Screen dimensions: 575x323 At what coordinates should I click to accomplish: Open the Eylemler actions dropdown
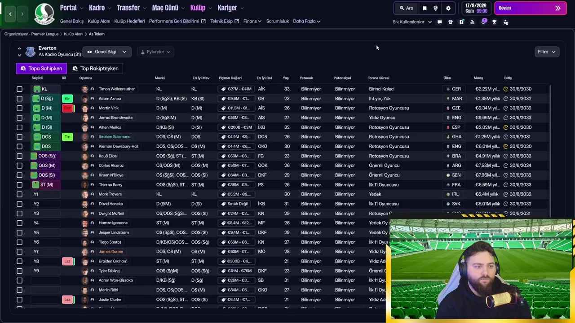tap(155, 52)
